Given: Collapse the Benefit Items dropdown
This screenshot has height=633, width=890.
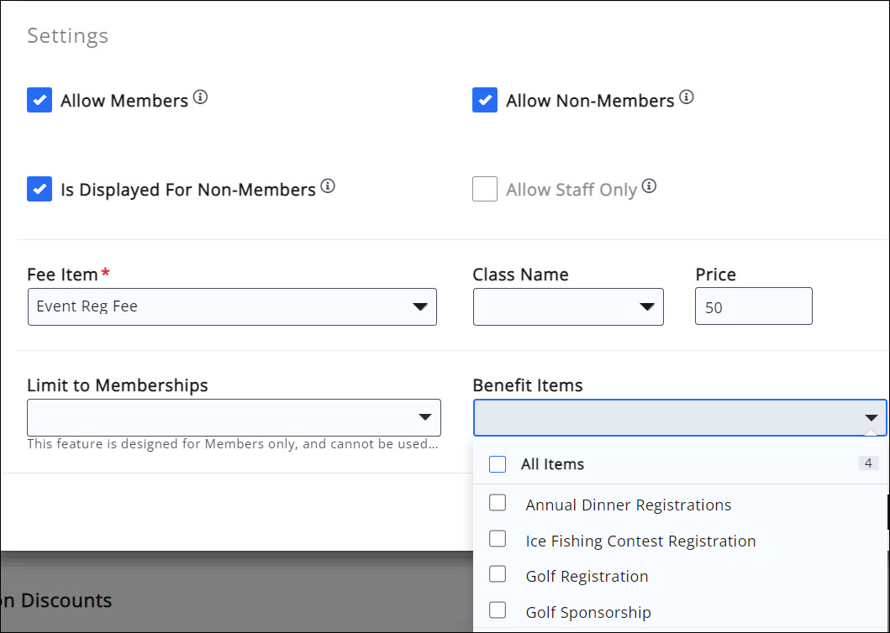Looking at the screenshot, I should click(x=871, y=417).
